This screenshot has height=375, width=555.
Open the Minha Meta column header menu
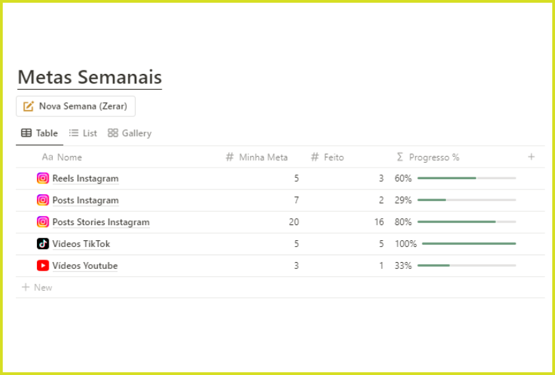click(x=257, y=157)
